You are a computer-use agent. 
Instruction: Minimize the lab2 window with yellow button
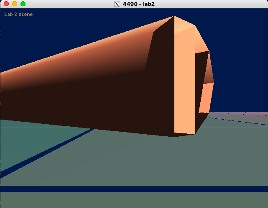tap(15, 4)
